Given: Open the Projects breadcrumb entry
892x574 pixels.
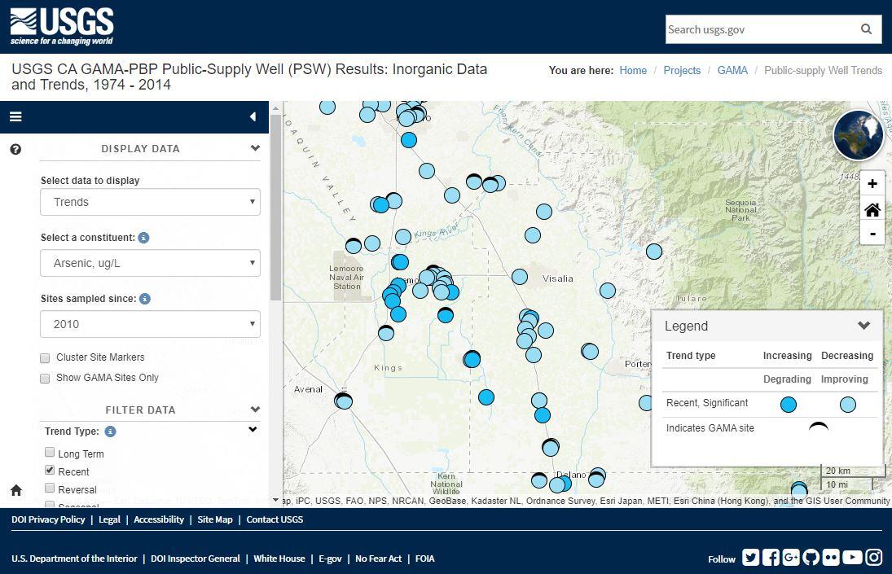Looking at the screenshot, I should (682, 70).
